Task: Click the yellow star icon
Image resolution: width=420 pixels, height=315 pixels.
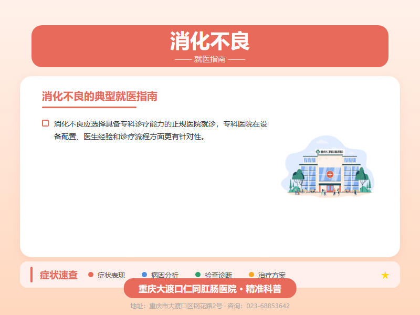Action: 385,275
